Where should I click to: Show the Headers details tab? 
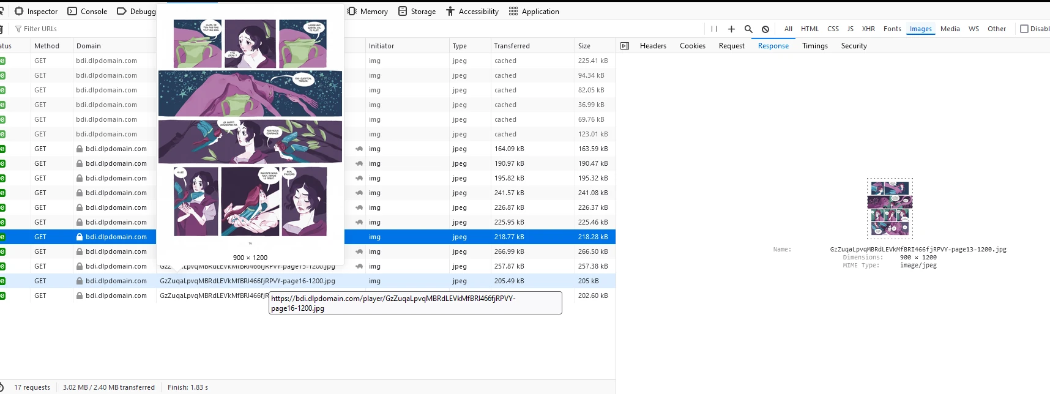pos(653,46)
